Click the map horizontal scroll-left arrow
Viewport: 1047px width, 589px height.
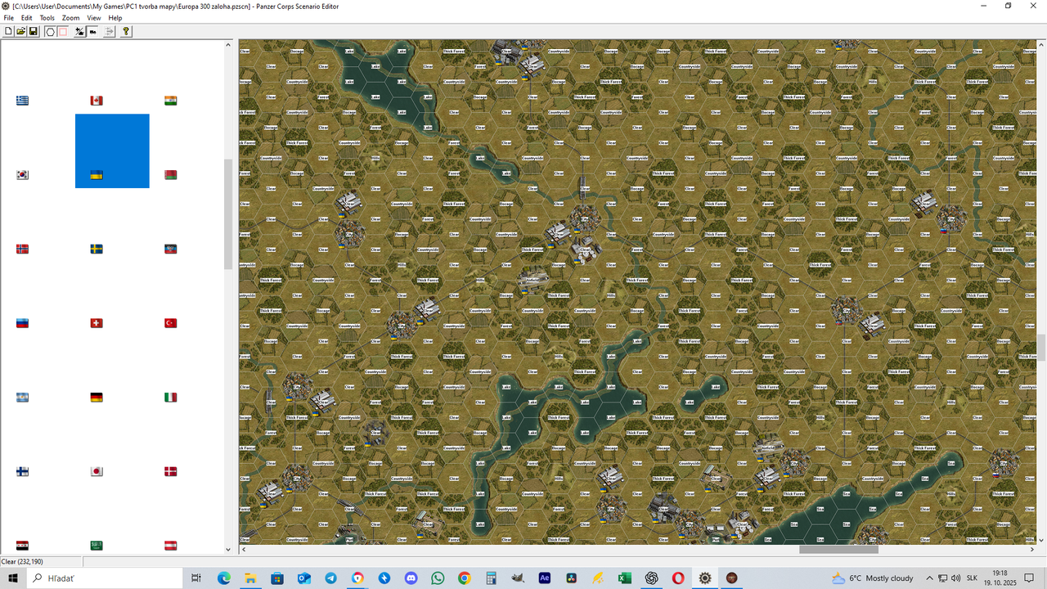coord(244,550)
